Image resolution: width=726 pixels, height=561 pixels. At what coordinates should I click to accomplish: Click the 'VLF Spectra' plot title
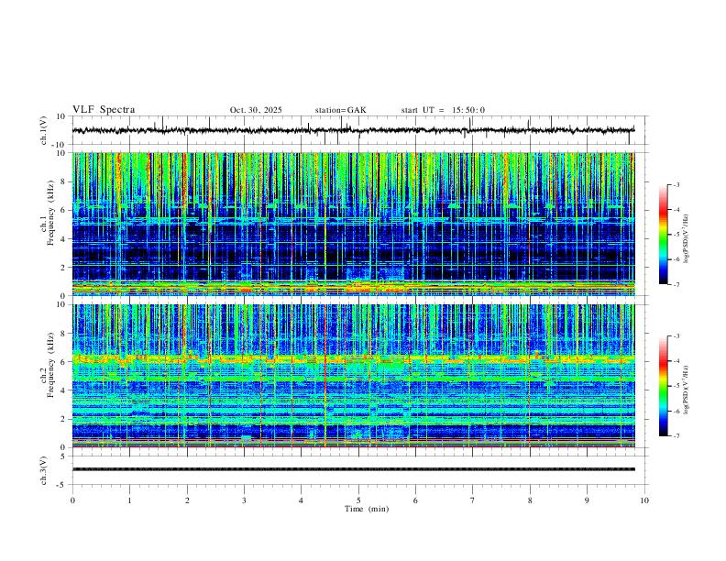[x=104, y=110]
